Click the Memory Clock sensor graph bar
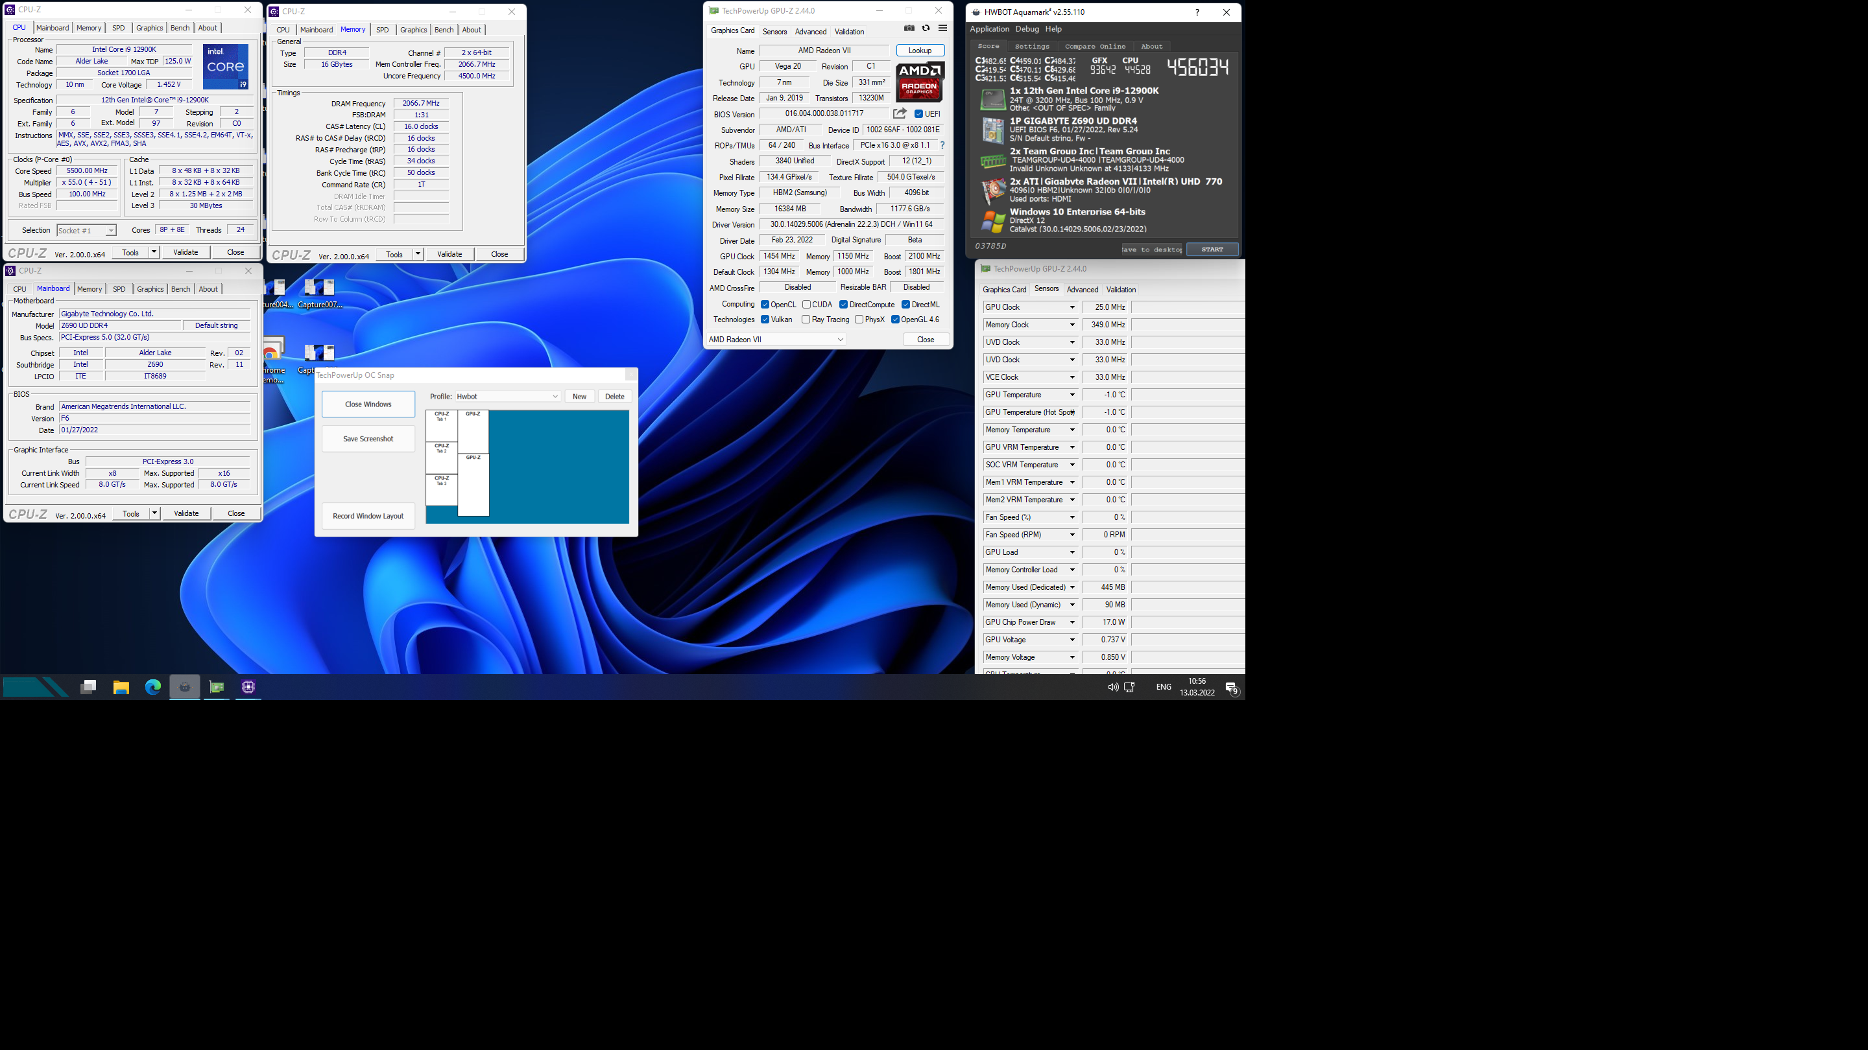The image size is (1868, 1050). pyautogui.click(x=1188, y=325)
